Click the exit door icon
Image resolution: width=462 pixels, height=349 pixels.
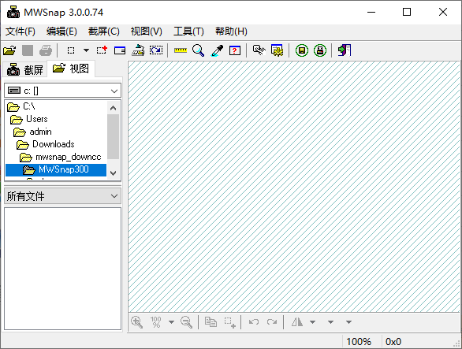345,50
